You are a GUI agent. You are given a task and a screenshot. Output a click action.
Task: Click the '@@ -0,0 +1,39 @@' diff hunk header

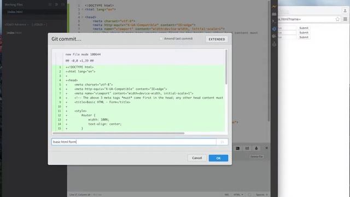(80, 61)
